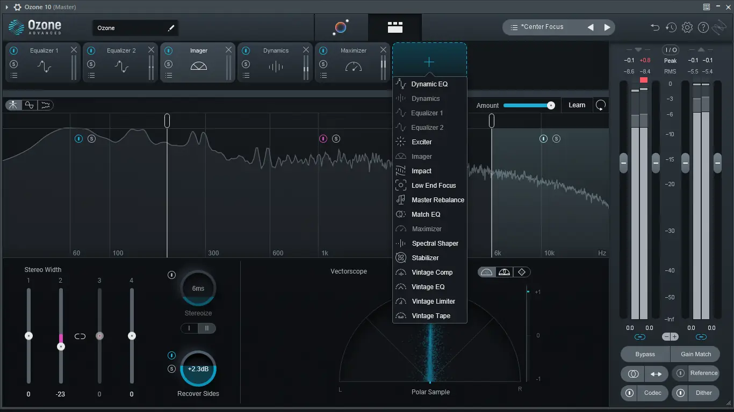Enable the Reference power toggle
734x412 pixels.
pyautogui.click(x=681, y=373)
